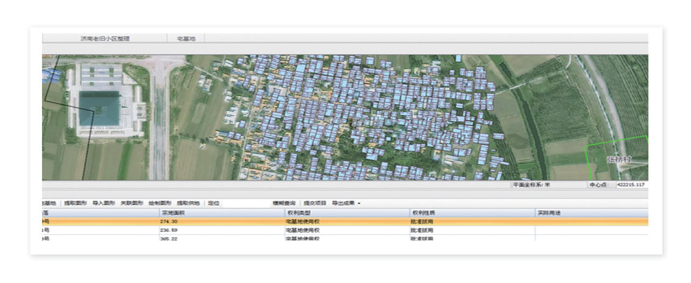Screen dimensions: 691x283
Task: Switch to the 济南老旧小区整理 tab
Action: coord(105,39)
